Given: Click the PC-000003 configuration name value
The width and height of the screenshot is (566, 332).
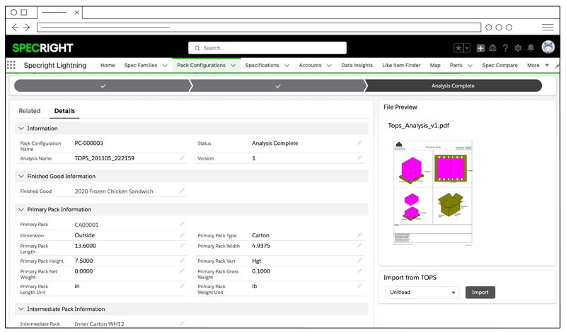Looking at the screenshot, I should point(89,143).
